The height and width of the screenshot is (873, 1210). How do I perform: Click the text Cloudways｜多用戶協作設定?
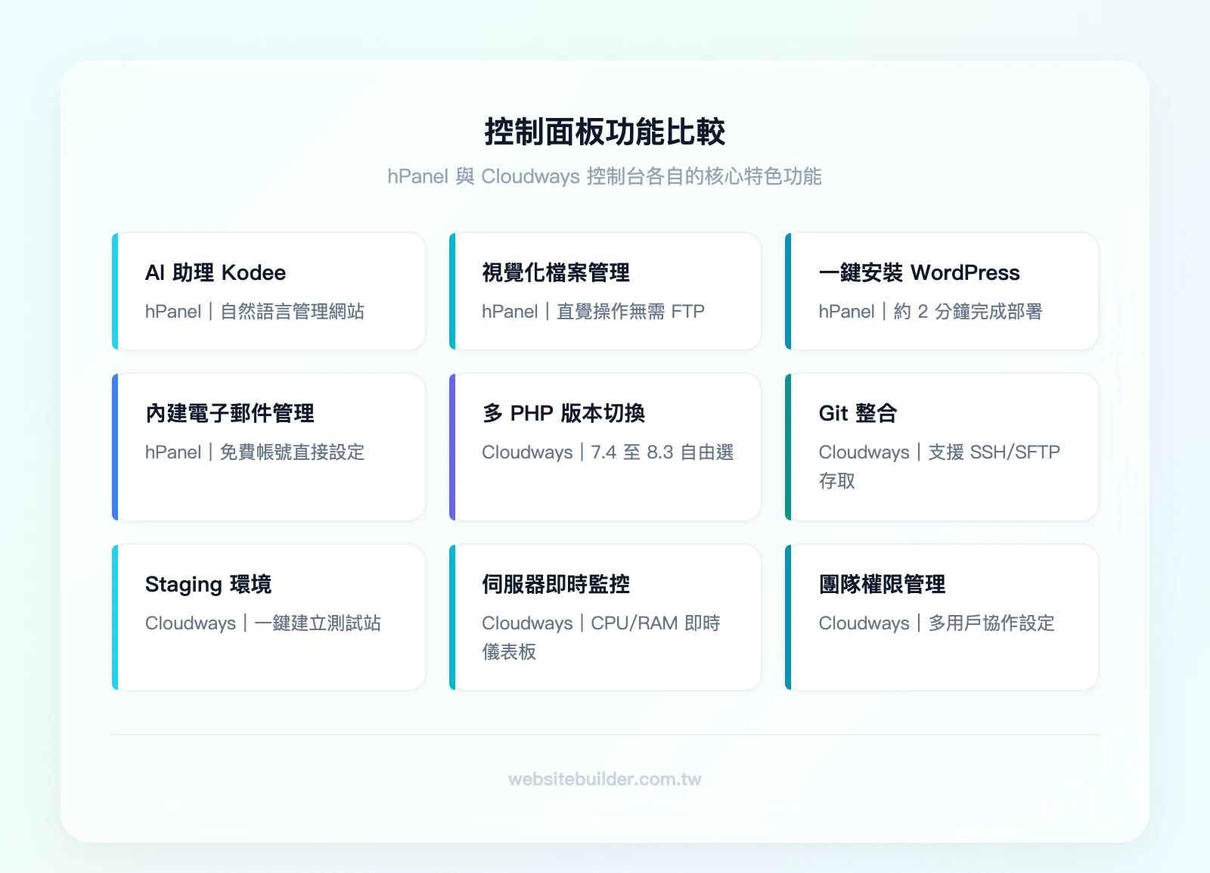937,623
